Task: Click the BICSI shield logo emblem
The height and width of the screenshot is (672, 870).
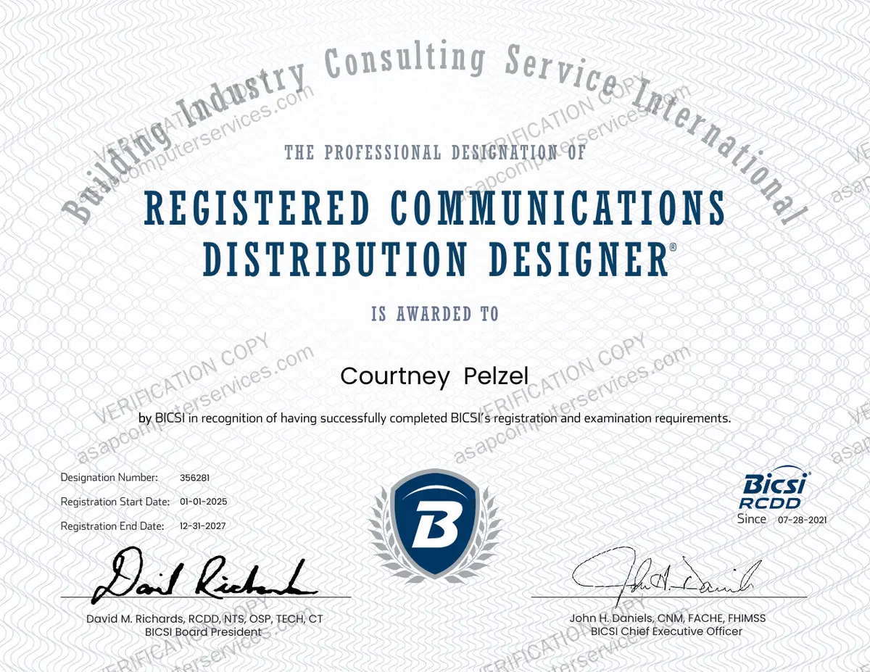Action: [x=434, y=528]
